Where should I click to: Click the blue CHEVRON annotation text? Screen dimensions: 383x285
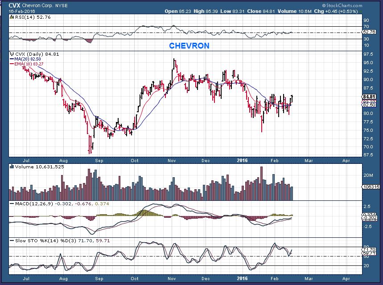click(x=189, y=45)
